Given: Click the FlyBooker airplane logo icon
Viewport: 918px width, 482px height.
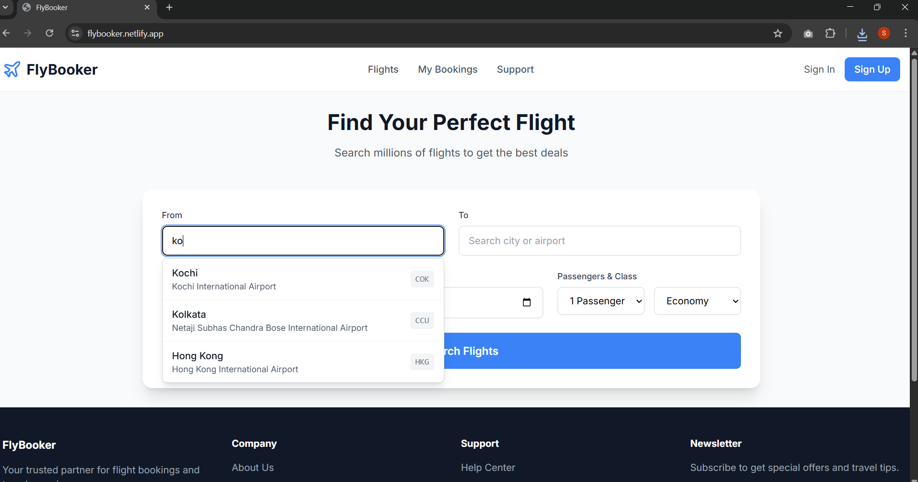Looking at the screenshot, I should tap(12, 69).
